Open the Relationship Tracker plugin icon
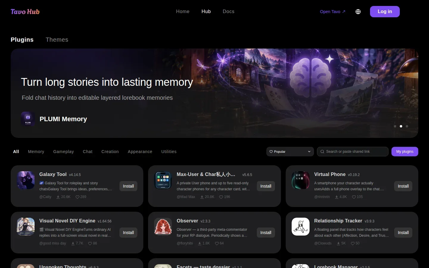 tap(300, 227)
